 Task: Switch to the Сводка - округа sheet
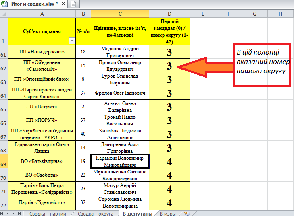[96, 214]
